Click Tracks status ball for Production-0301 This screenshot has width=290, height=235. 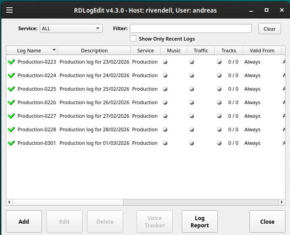pyautogui.click(x=219, y=143)
